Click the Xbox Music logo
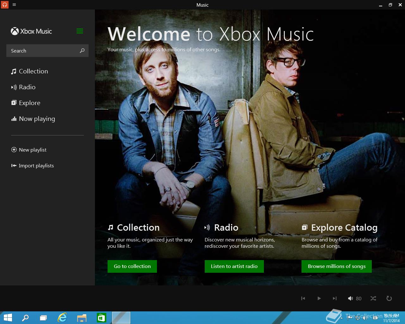The width and height of the screenshot is (405, 324). click(31, 31)
